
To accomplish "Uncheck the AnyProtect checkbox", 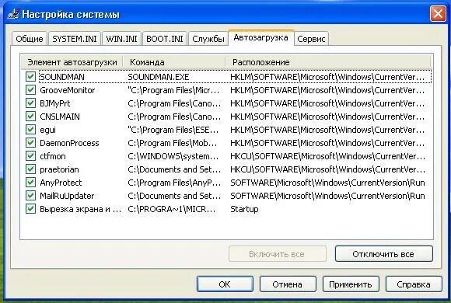I will coord(30,183).
